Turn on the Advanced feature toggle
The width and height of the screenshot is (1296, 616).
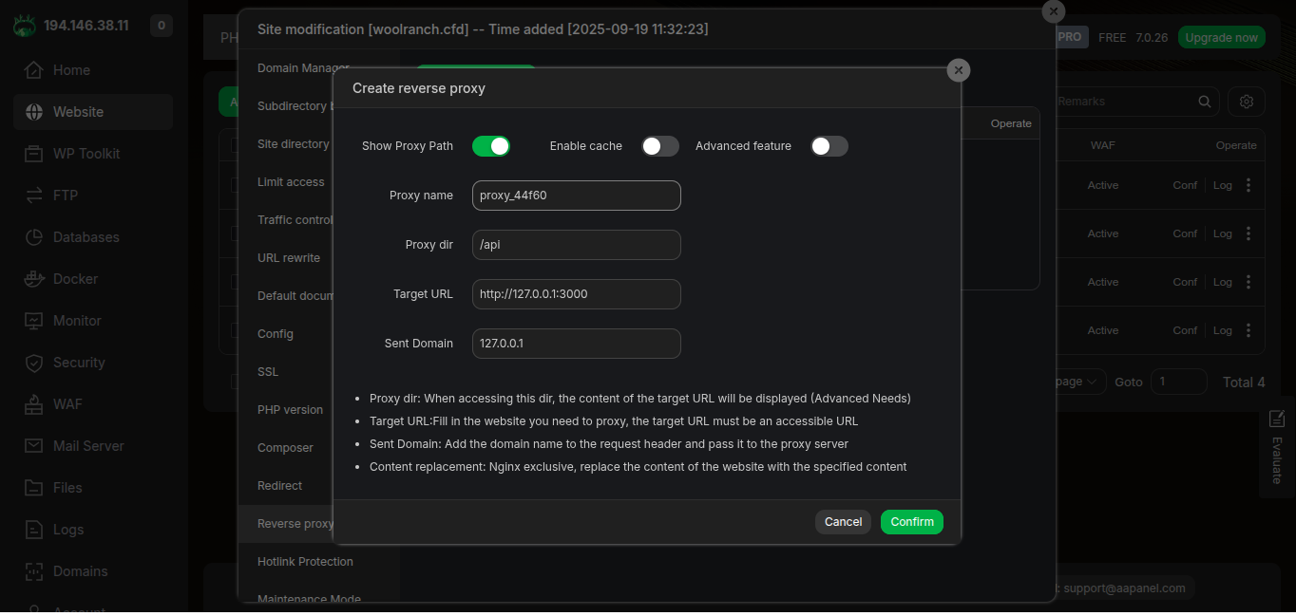click(x=829, y=146)
